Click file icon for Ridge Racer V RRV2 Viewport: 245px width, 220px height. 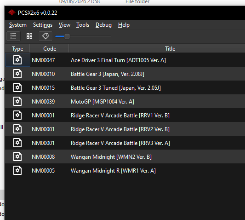coord(17,129)
